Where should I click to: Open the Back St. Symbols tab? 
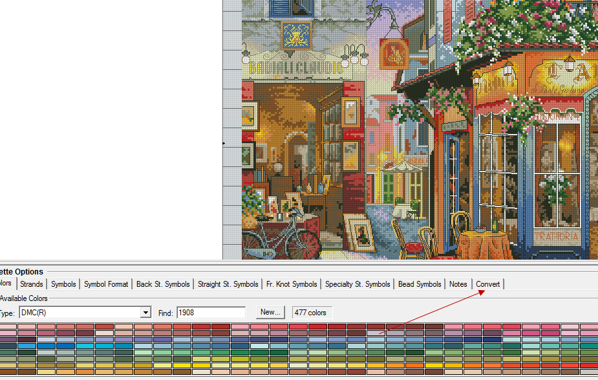coord(163,284)
